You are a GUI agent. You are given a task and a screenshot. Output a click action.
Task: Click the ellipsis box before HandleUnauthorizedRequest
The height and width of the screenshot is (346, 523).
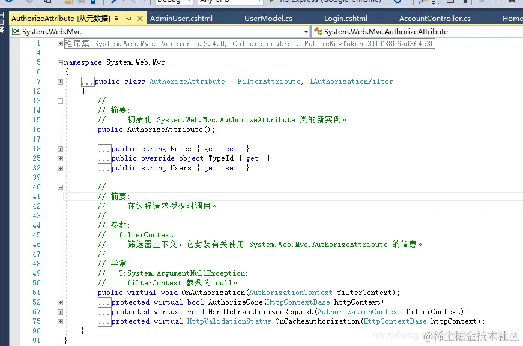(x=104, y=312)
